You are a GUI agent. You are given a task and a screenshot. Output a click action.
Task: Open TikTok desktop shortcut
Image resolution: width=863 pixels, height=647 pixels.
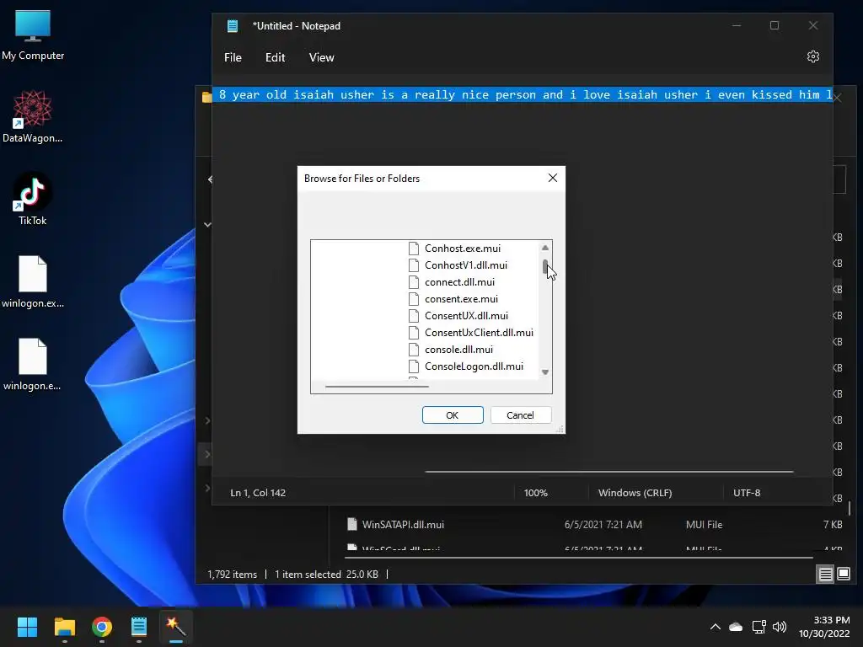pyautogui.click(x=33, y=199)
